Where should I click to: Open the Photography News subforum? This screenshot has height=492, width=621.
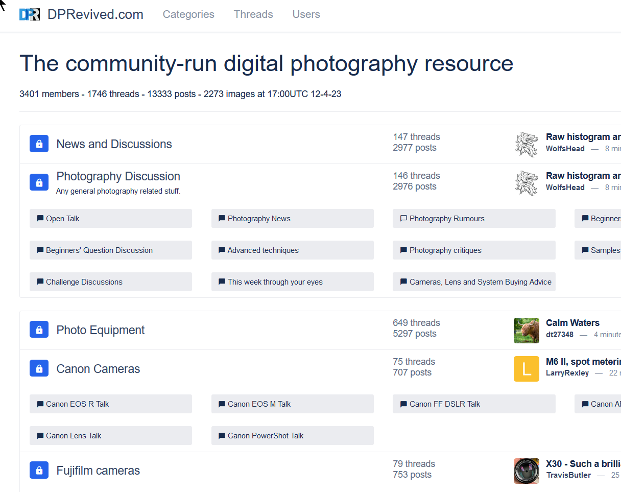[293, 219]
